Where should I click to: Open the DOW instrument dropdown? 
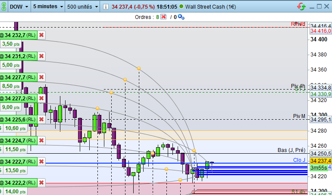19,7
